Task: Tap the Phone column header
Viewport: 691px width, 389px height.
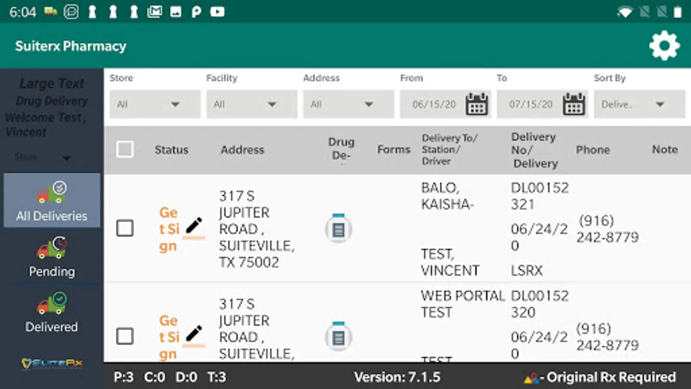Action: click(593, 150)
